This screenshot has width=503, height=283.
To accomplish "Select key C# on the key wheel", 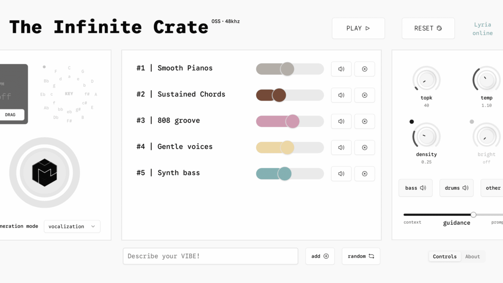I will [x=84, y=103].
